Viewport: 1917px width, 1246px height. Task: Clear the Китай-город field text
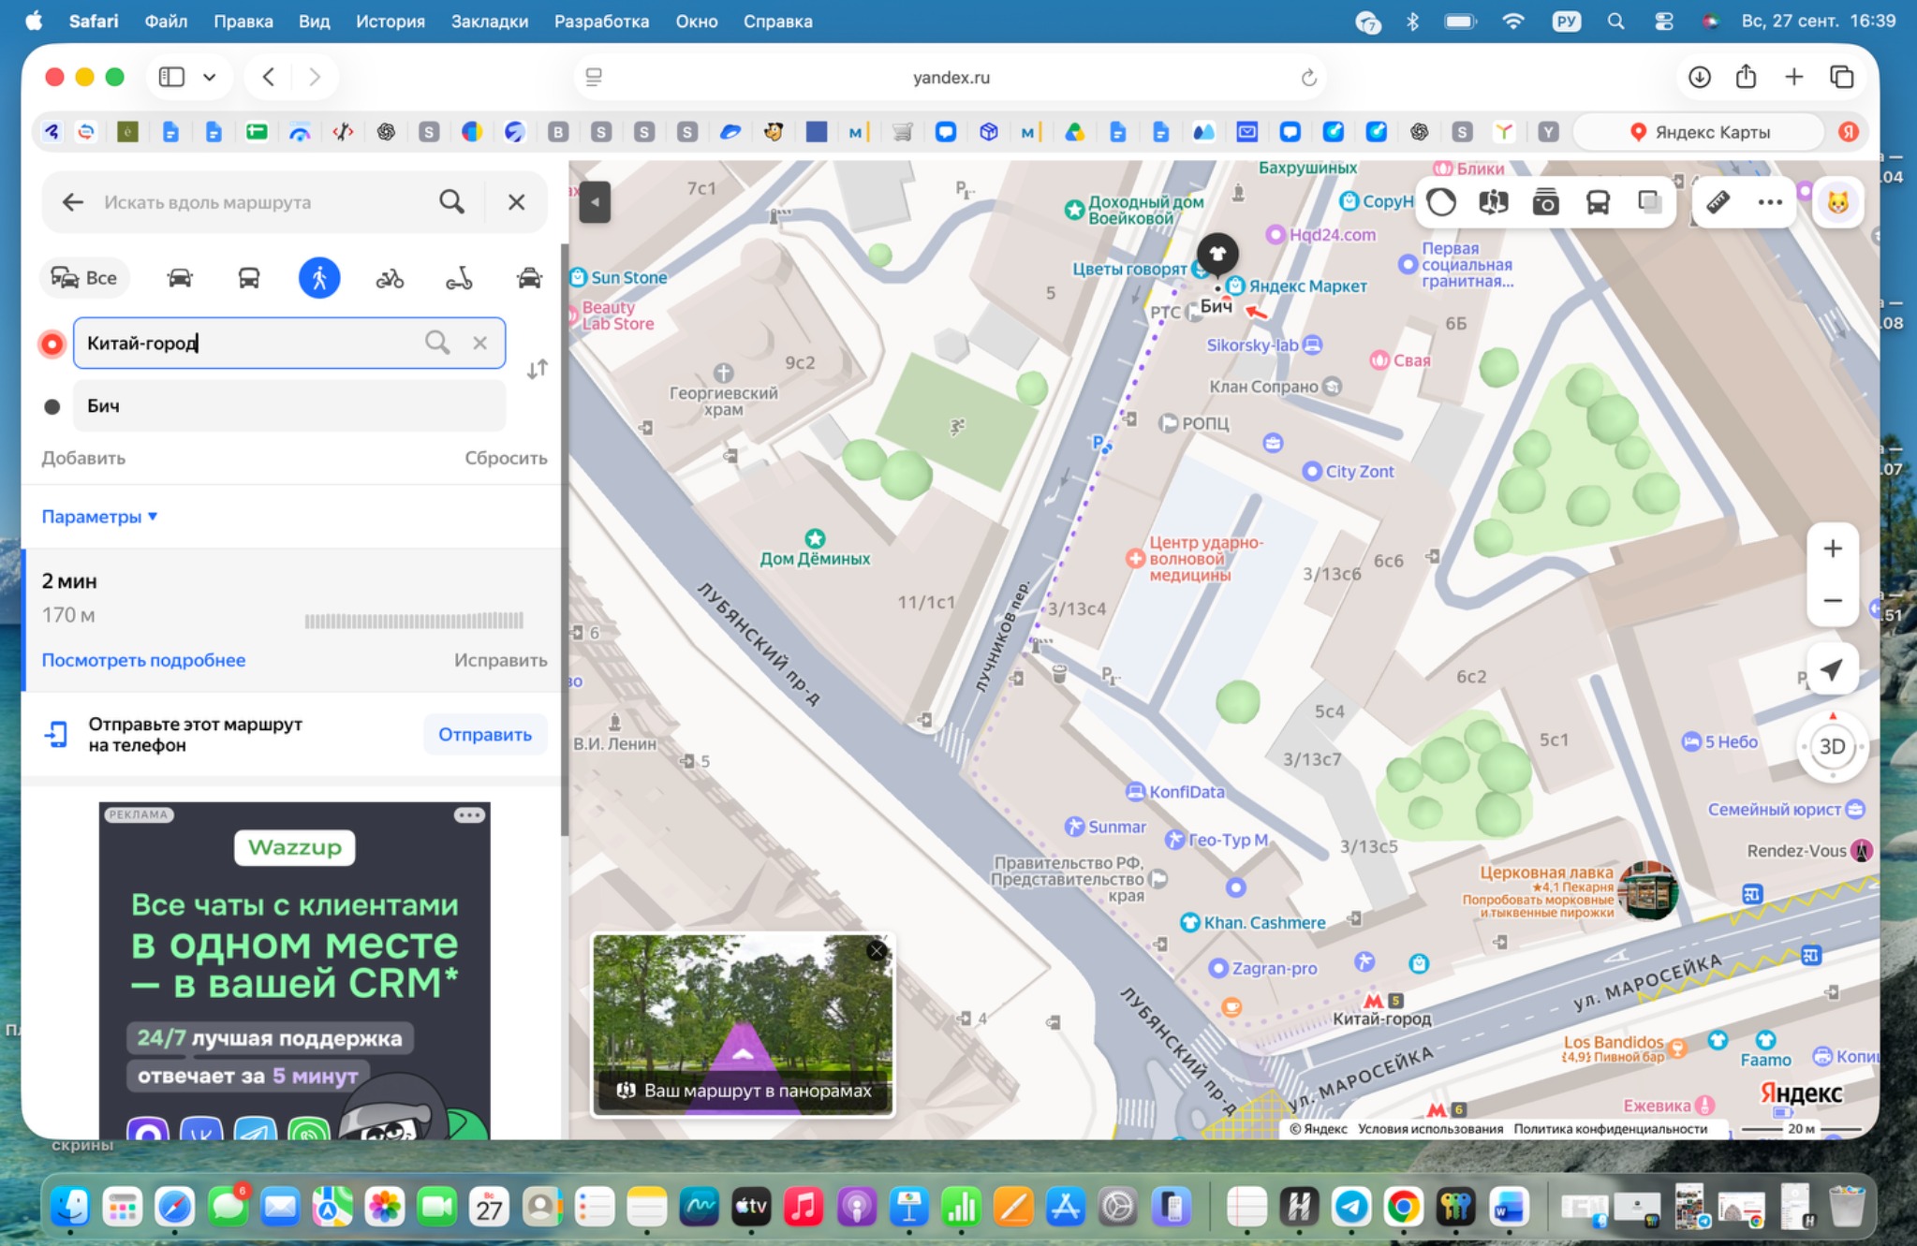pyautogui.click(x=479, y=343)
